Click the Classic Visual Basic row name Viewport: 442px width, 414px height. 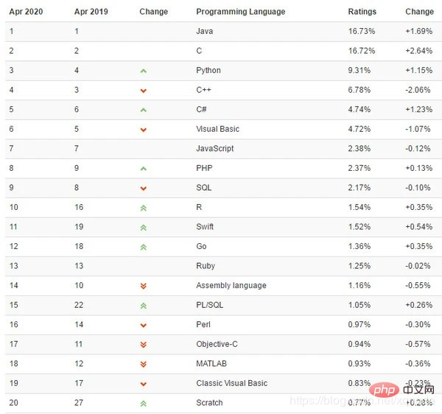tap(231, 383)
